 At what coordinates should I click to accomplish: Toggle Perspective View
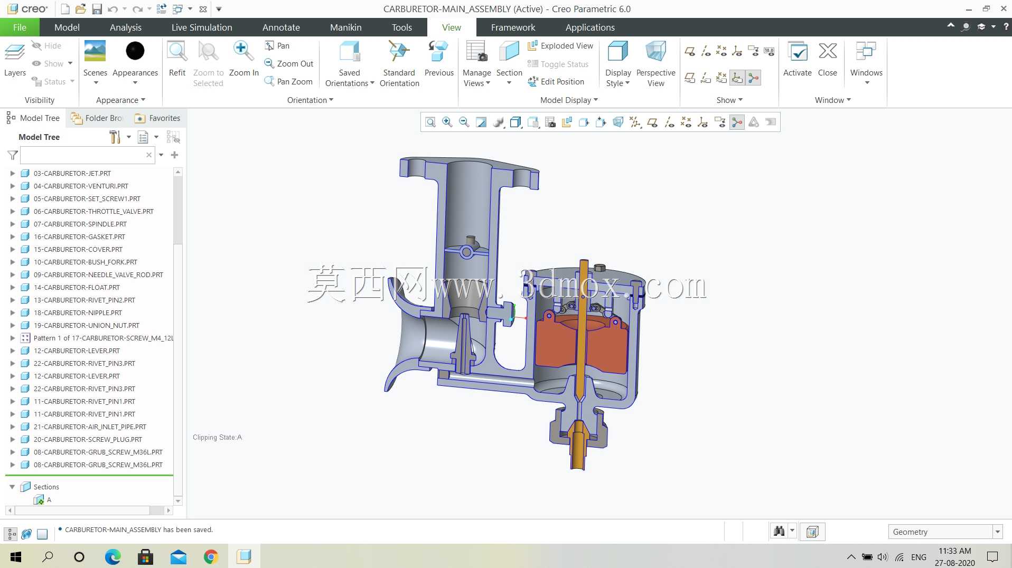coord(655,64)
